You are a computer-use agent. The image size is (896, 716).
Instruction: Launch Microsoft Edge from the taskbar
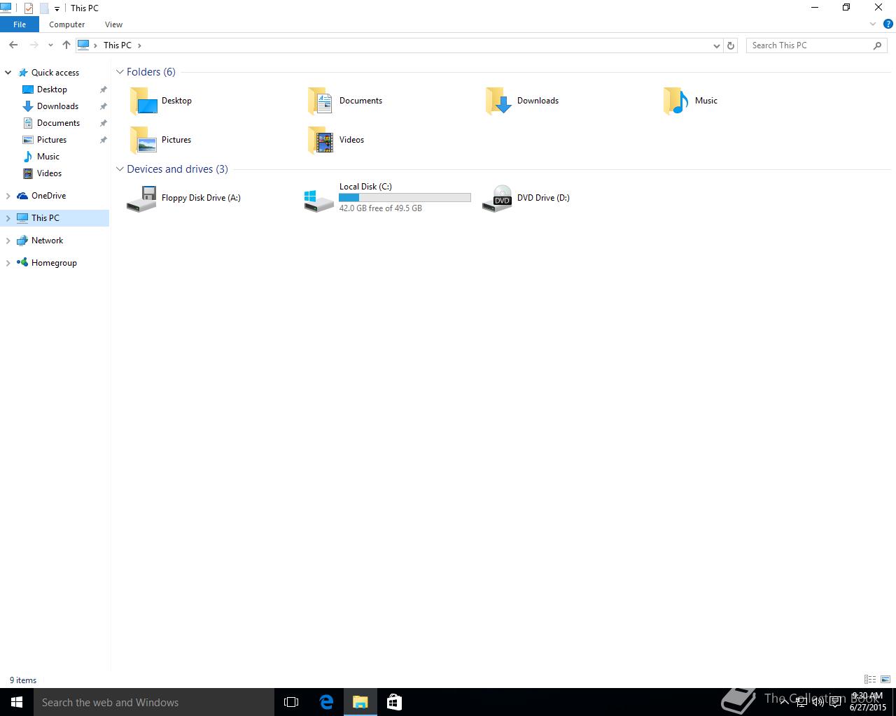coord(326,702)
